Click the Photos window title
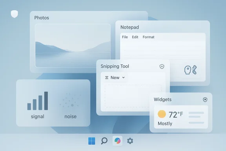Image resolution: width=226 pixels, height=151 pixels. pos(42,18)
